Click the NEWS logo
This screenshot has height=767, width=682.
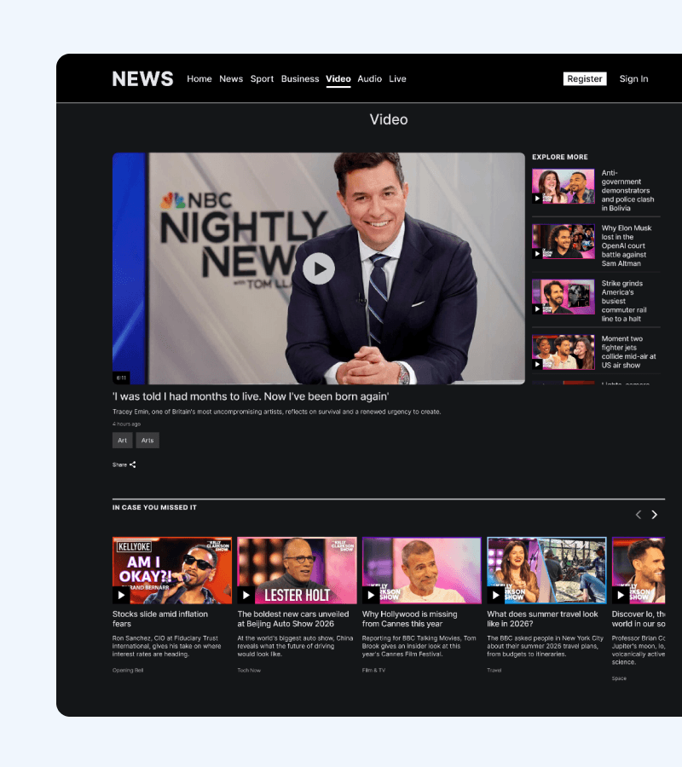[142, 78]
